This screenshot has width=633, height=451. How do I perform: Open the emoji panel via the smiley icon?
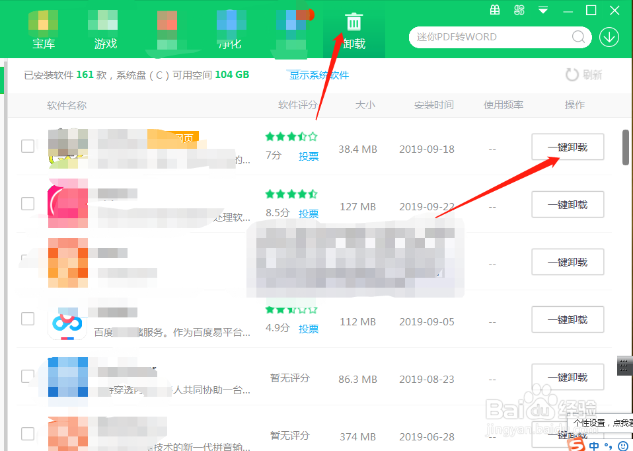point(622,446)
